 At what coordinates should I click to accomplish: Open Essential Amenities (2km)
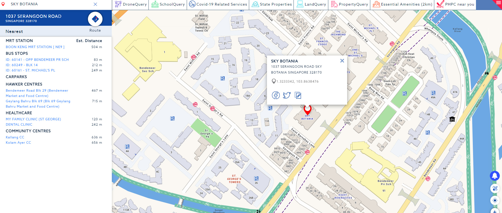(x=402, y=4)
